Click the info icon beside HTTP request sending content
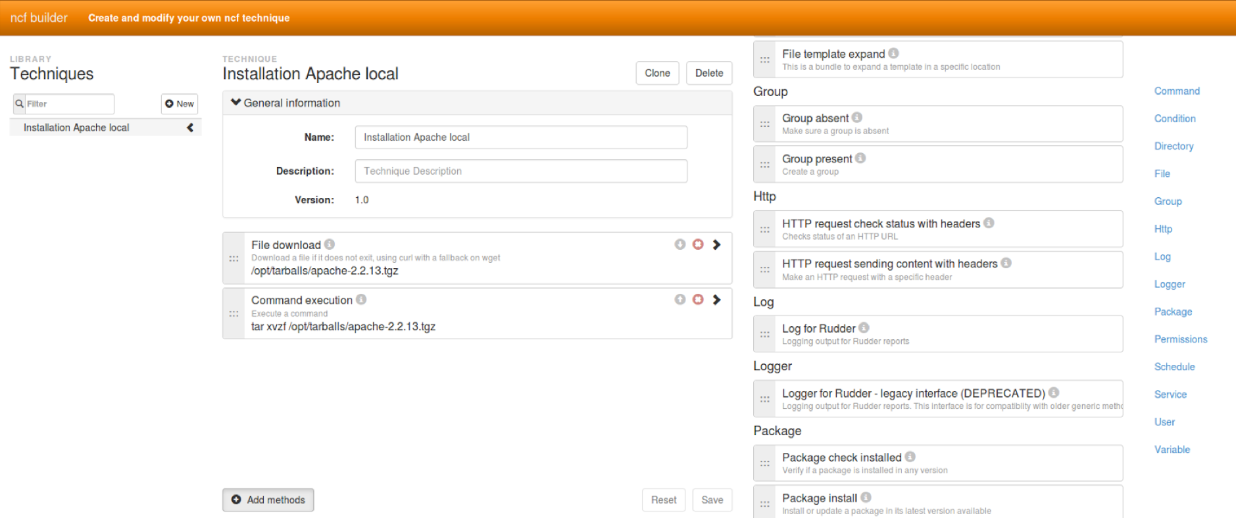The height and width of the screenshot is (518, 1236). coord(1006,263)
